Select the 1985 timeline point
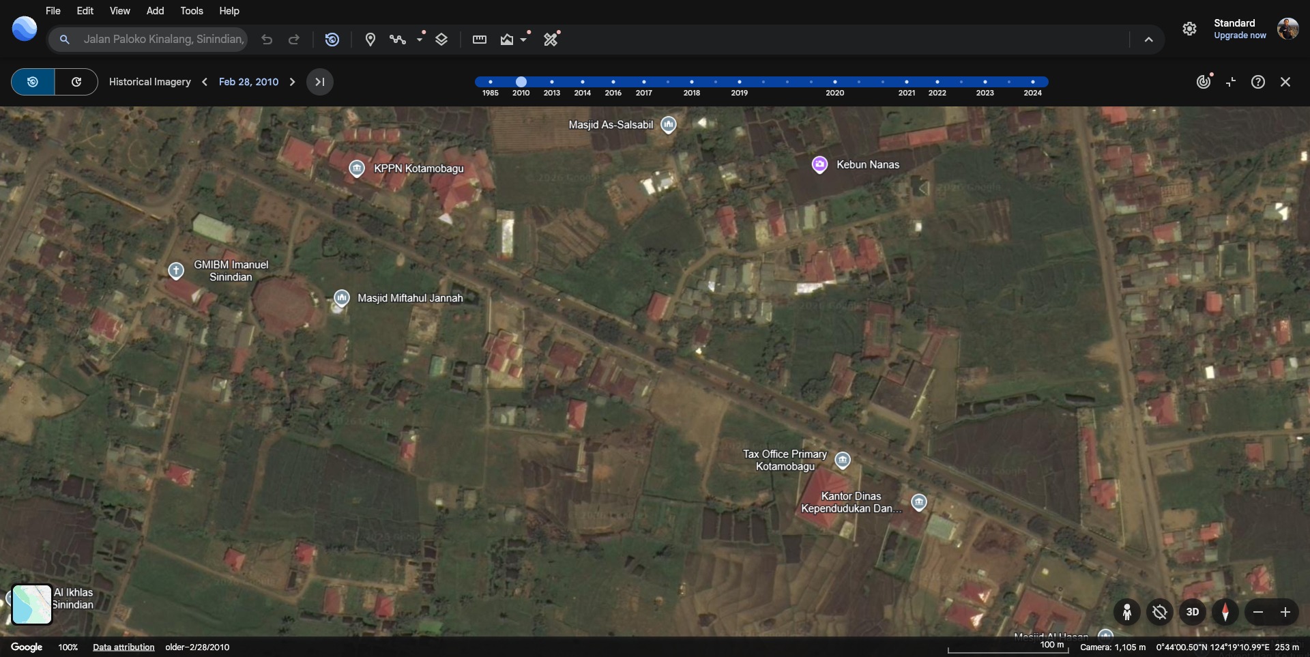The image size is (1310, 657). click(x=491, y=82)
